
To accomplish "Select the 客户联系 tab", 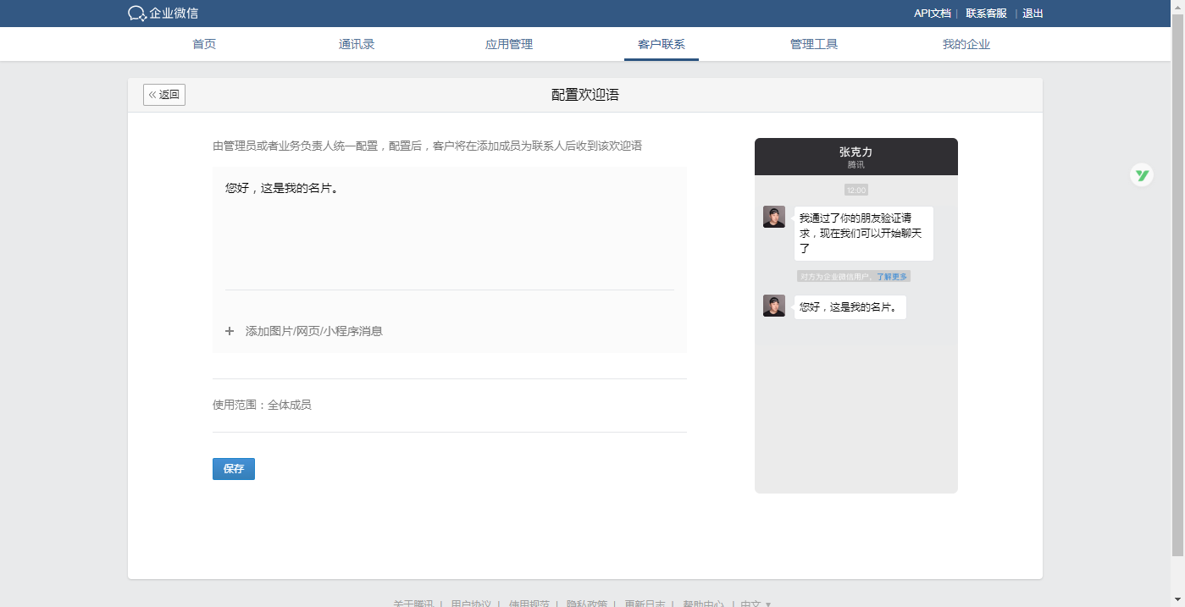I will point(662,44).
